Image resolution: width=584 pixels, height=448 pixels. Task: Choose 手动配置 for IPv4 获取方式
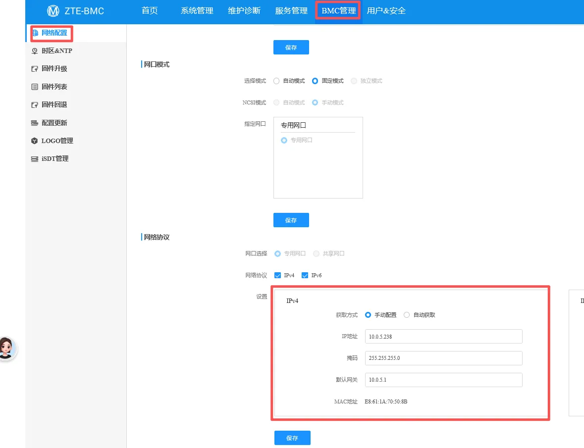coord(368,315)
